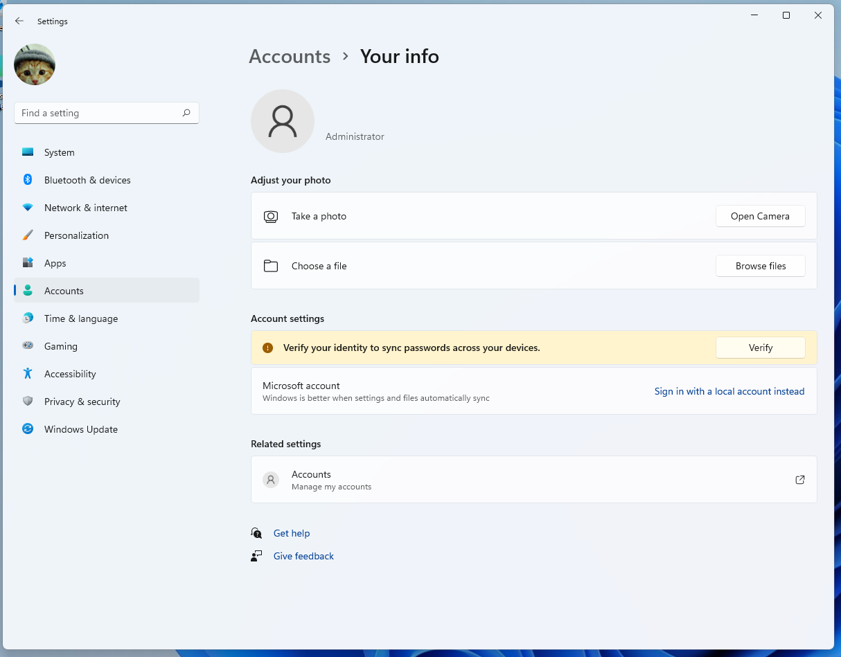Select the Bluetooth & devices icon
Screen dimensions: 841x657
click(28, 179)
